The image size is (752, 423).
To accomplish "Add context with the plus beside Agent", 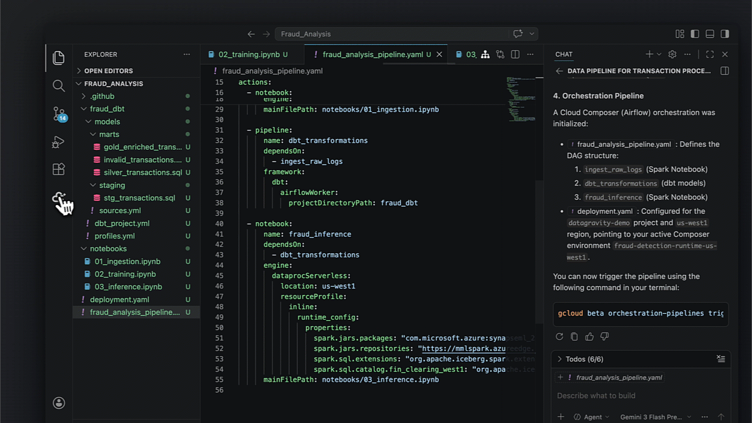I will coord(560,417).
